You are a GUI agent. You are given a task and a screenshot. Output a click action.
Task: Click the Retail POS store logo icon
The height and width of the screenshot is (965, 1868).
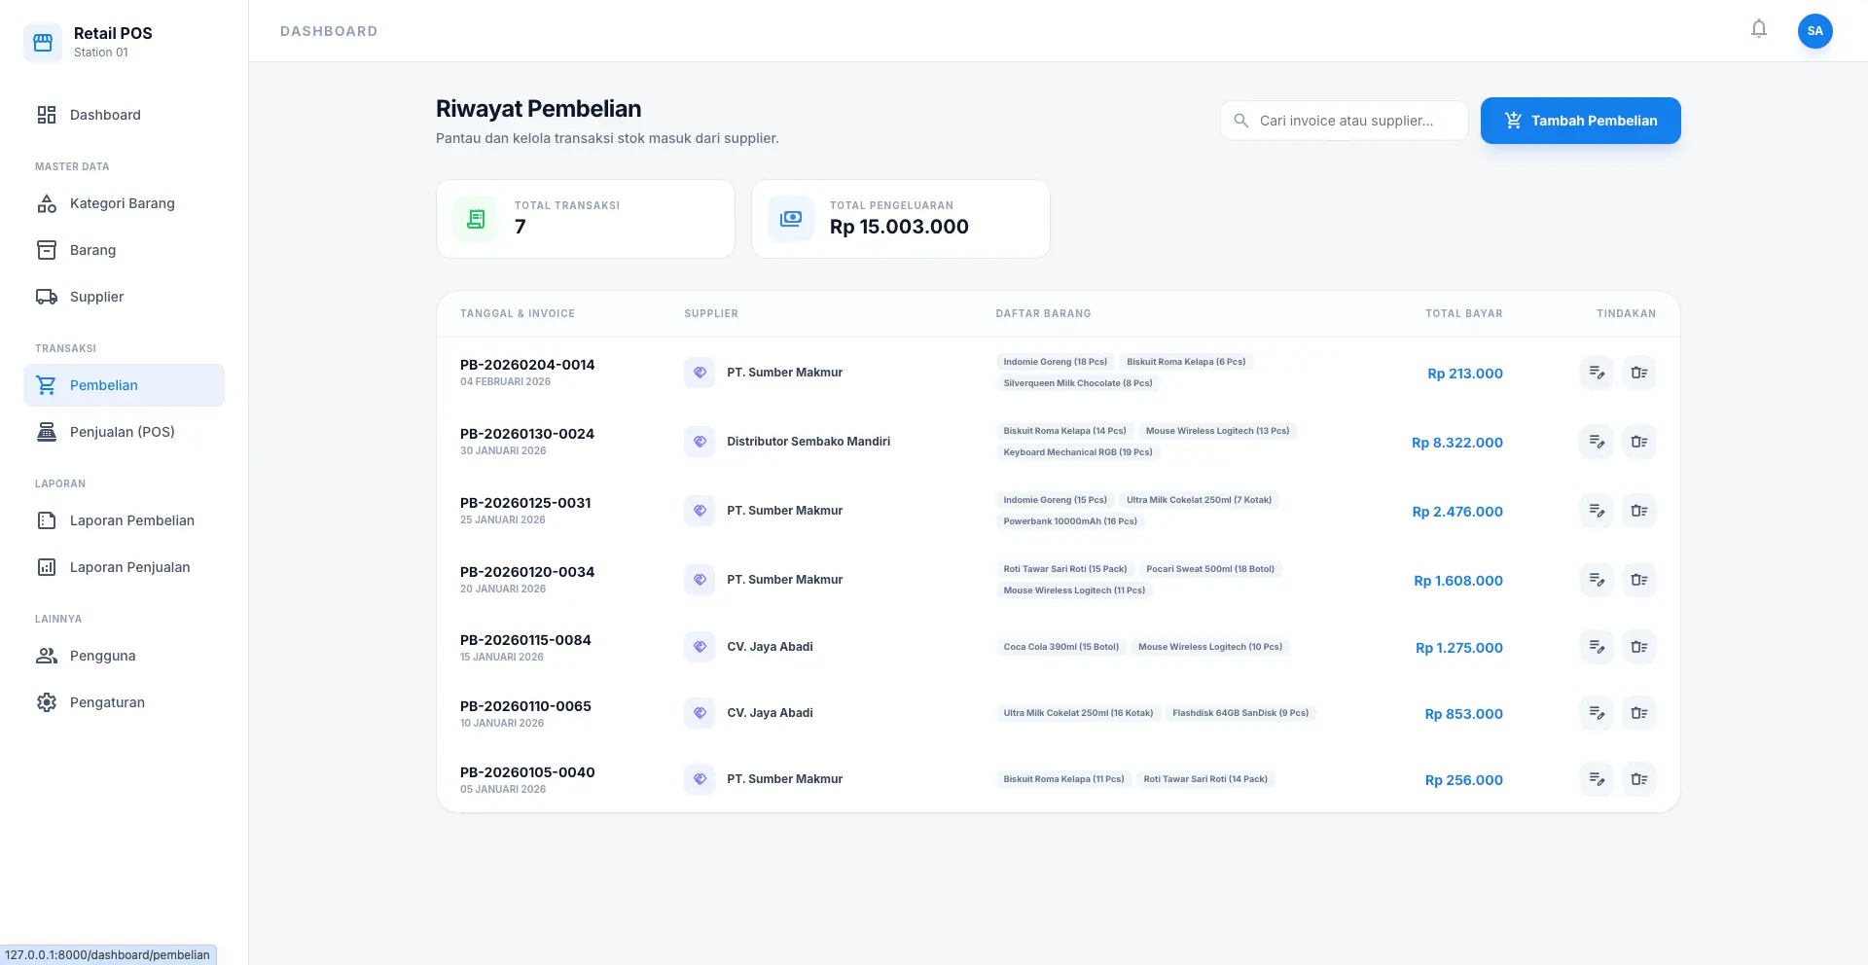pos(43,43)
